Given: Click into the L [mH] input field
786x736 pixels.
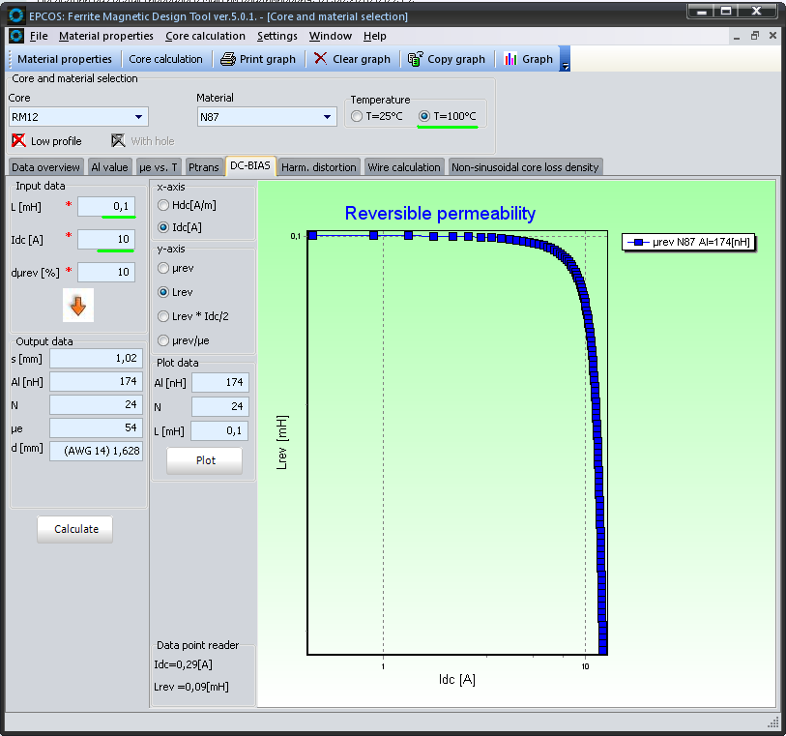Looking at the screenshot, I should click(106, 207).
